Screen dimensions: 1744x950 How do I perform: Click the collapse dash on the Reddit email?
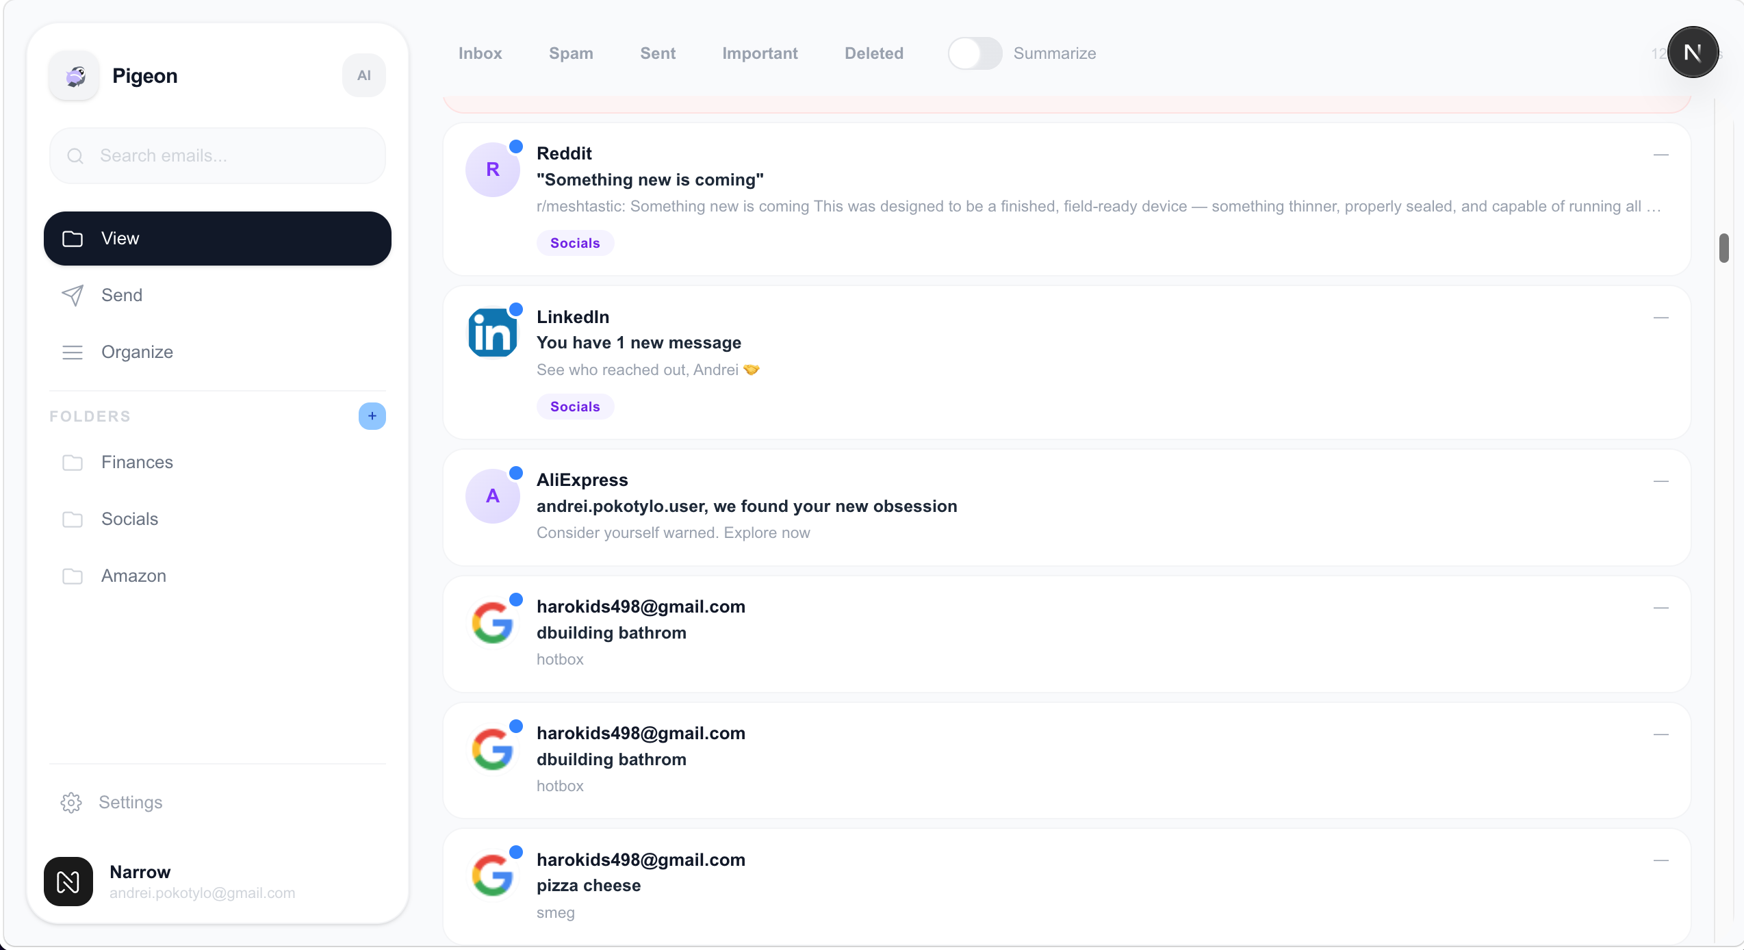pos(1660,155)
